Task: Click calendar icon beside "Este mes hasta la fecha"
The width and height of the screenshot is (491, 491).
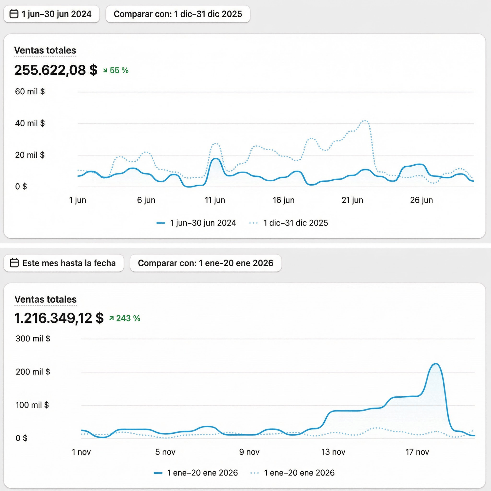Action: pyautogui.click(x=14, y=263)
